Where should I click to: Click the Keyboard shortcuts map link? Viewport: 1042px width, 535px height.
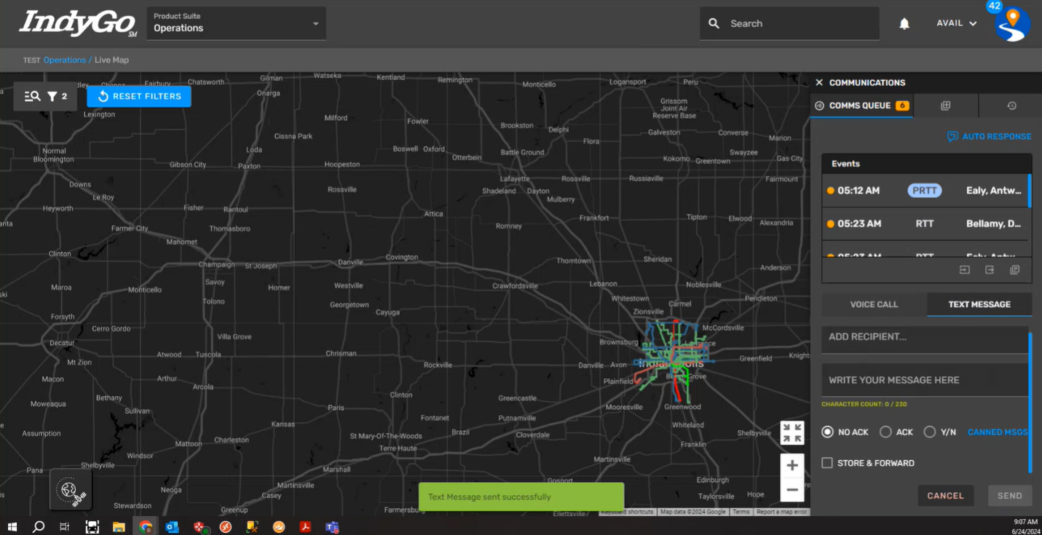point(627,512)
